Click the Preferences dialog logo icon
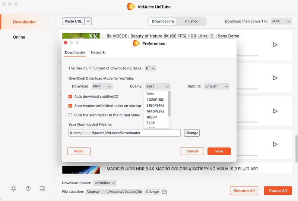Image resolution: width=298 pixels, height=201 pixels. coord(136,43)
